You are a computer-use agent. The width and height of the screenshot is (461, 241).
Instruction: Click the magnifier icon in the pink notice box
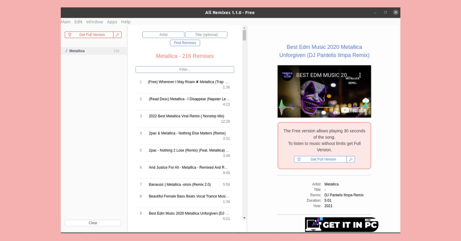tap(351, 159)
